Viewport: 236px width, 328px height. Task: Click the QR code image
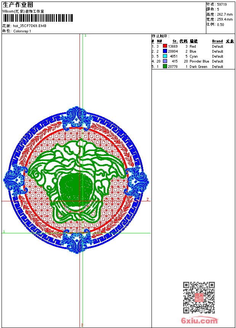click(x=199, y=297)
